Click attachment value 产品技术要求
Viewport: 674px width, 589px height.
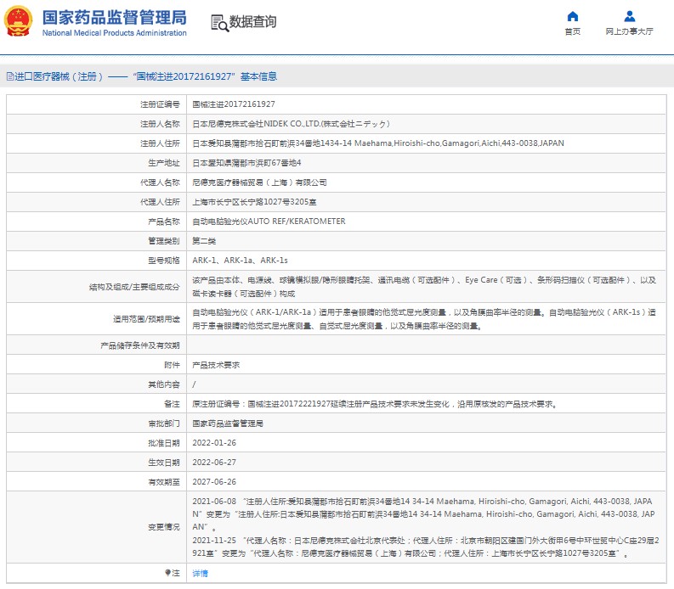click(216, 365)
